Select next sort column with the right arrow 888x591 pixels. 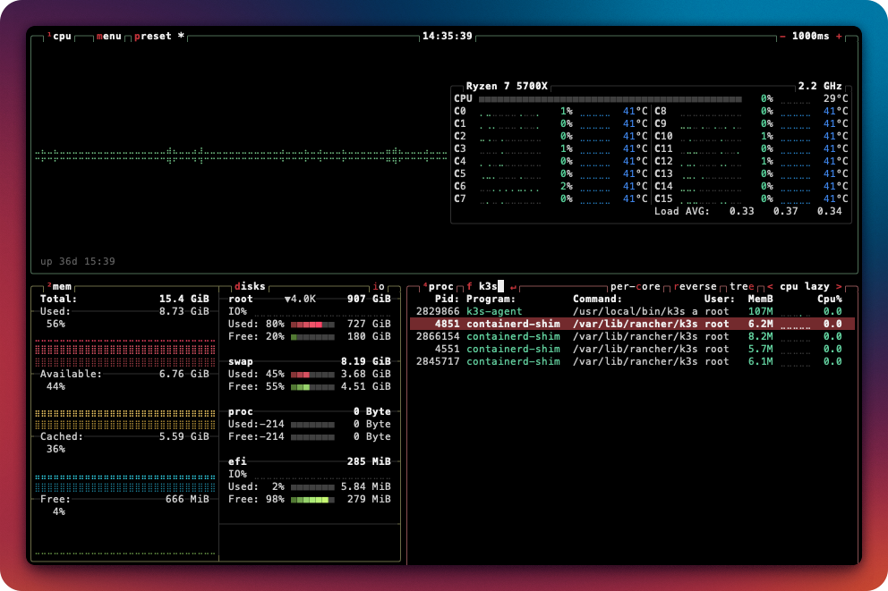(x=839, y=287)
